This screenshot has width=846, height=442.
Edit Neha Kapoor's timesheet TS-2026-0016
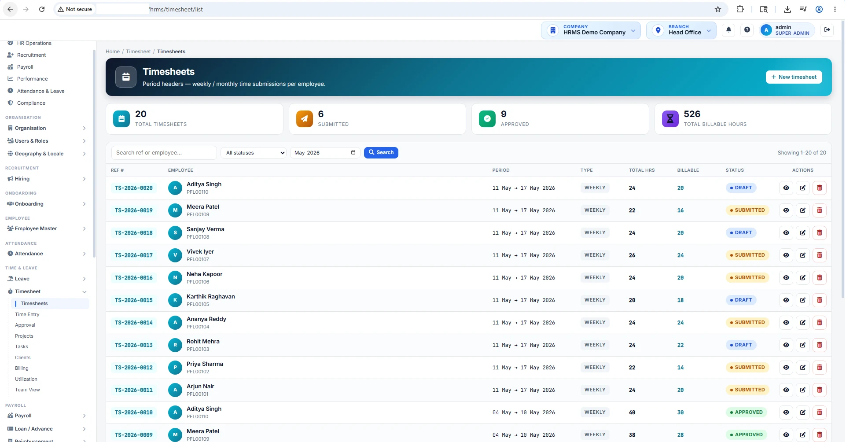coord(803,278)
